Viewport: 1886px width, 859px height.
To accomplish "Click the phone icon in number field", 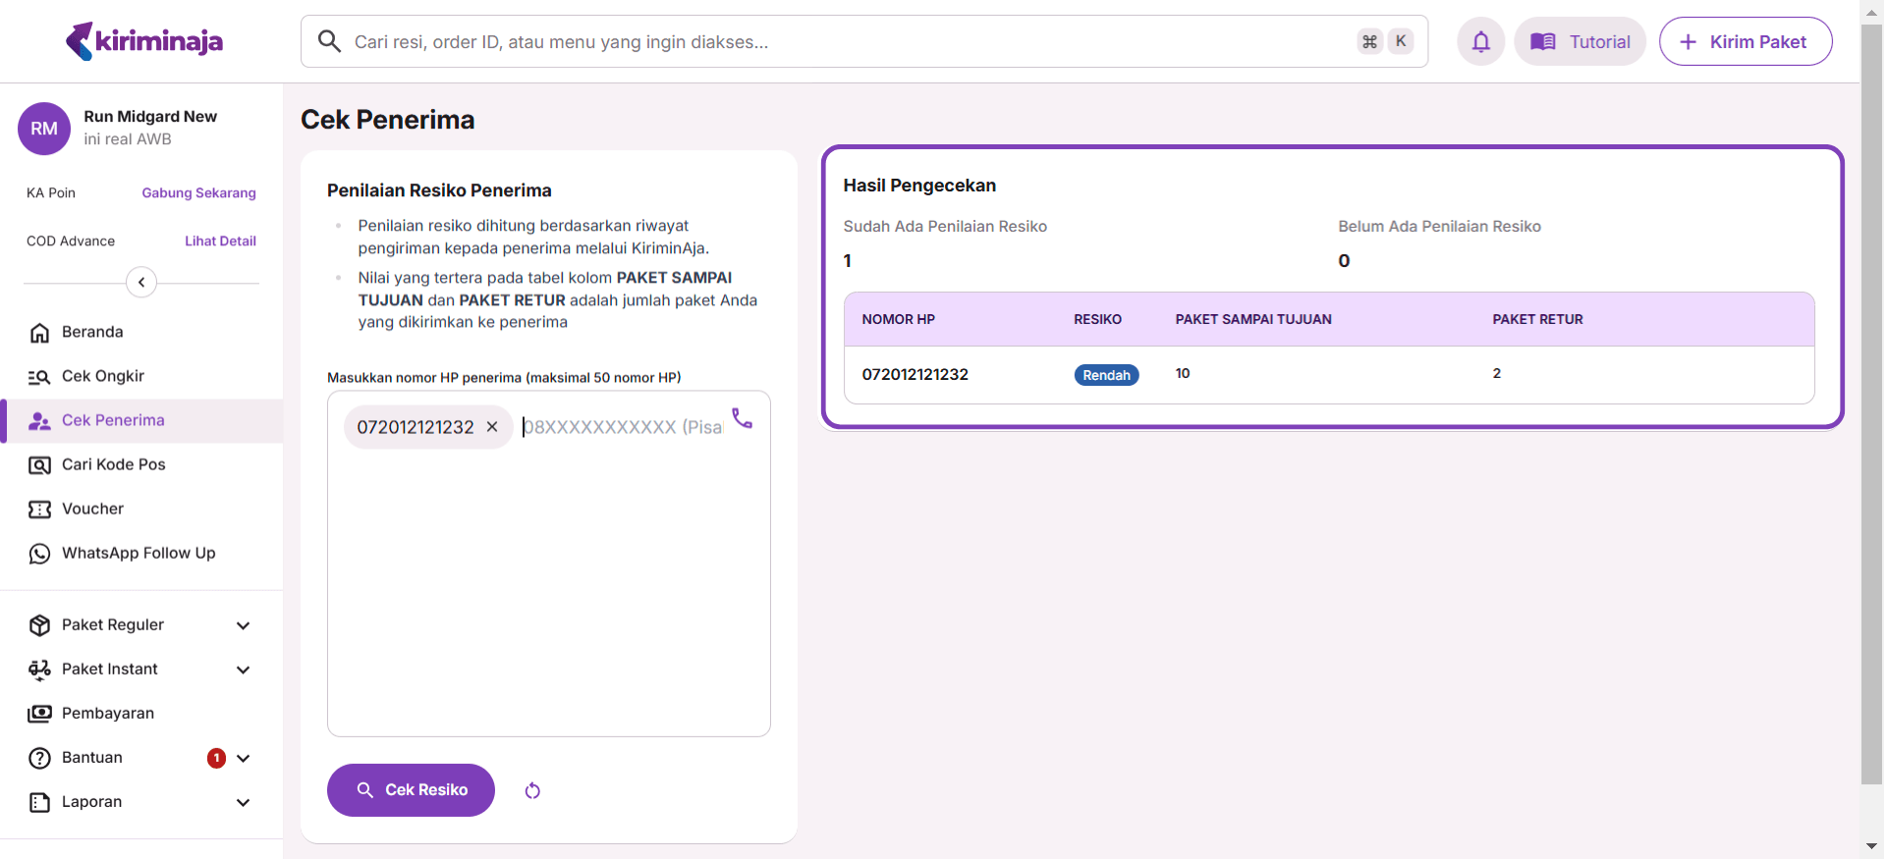I will point(742,419).
